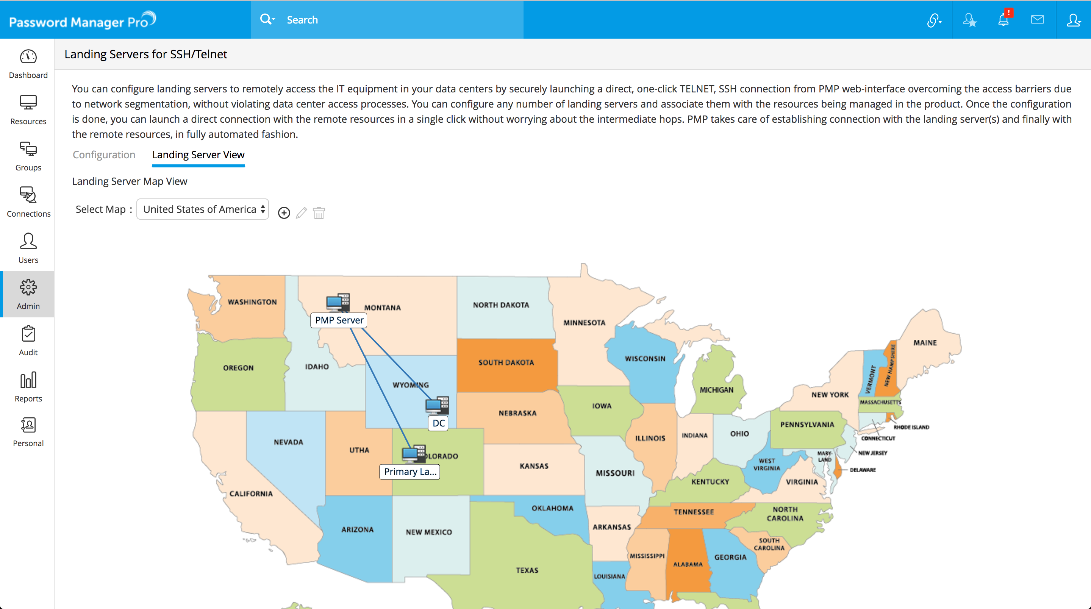Click the edit map pencil icon

(x=301, y=212)
